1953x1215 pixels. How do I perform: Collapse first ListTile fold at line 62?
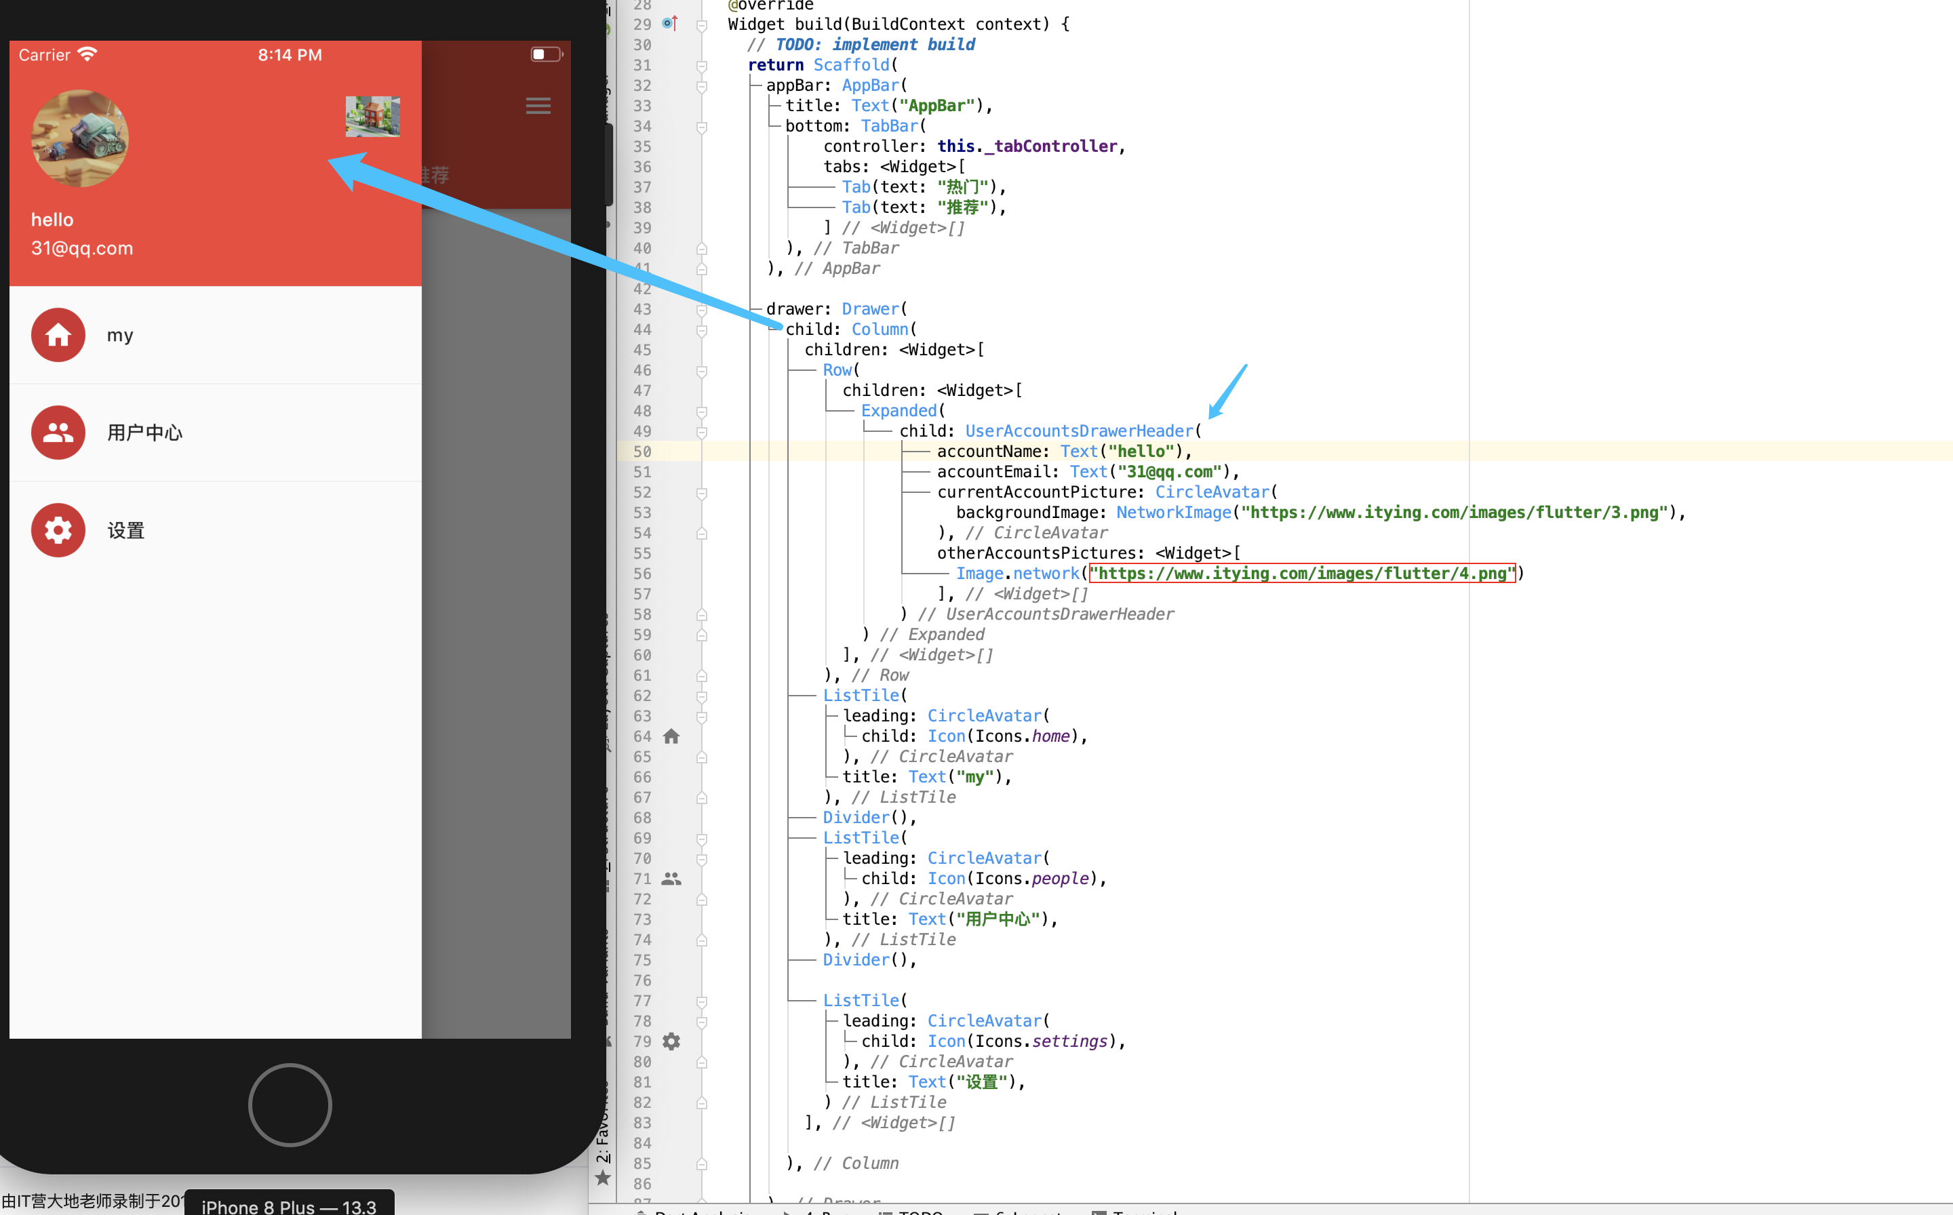[x=702, y=697]
